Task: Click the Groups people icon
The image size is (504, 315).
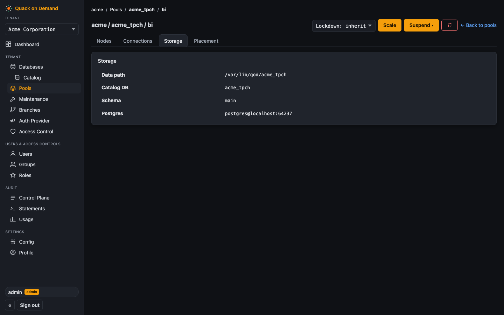Action: click(13, 164)
